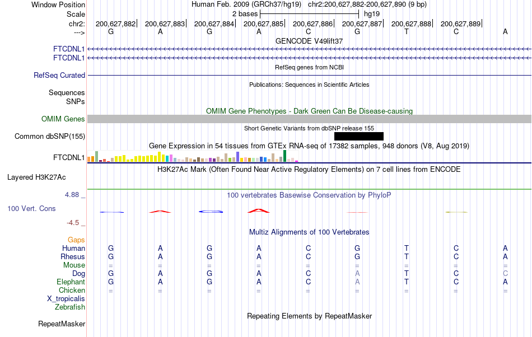
Task: Click the 4.88 PhyloP upper scale value
Action: click(72, 195)
